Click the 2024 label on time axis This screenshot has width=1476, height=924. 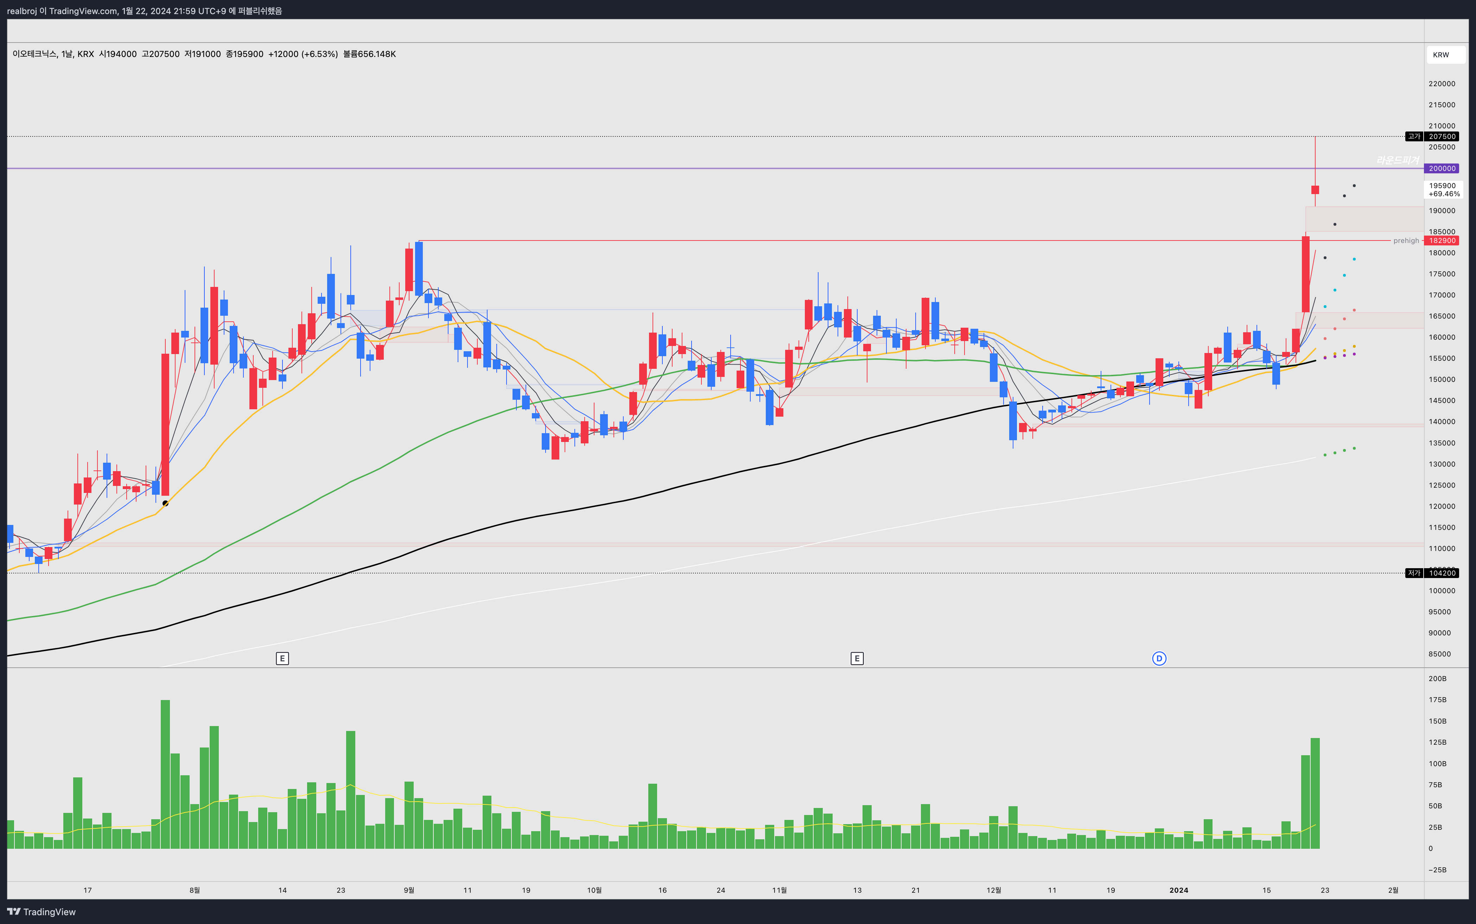[x=1178, y=890]
